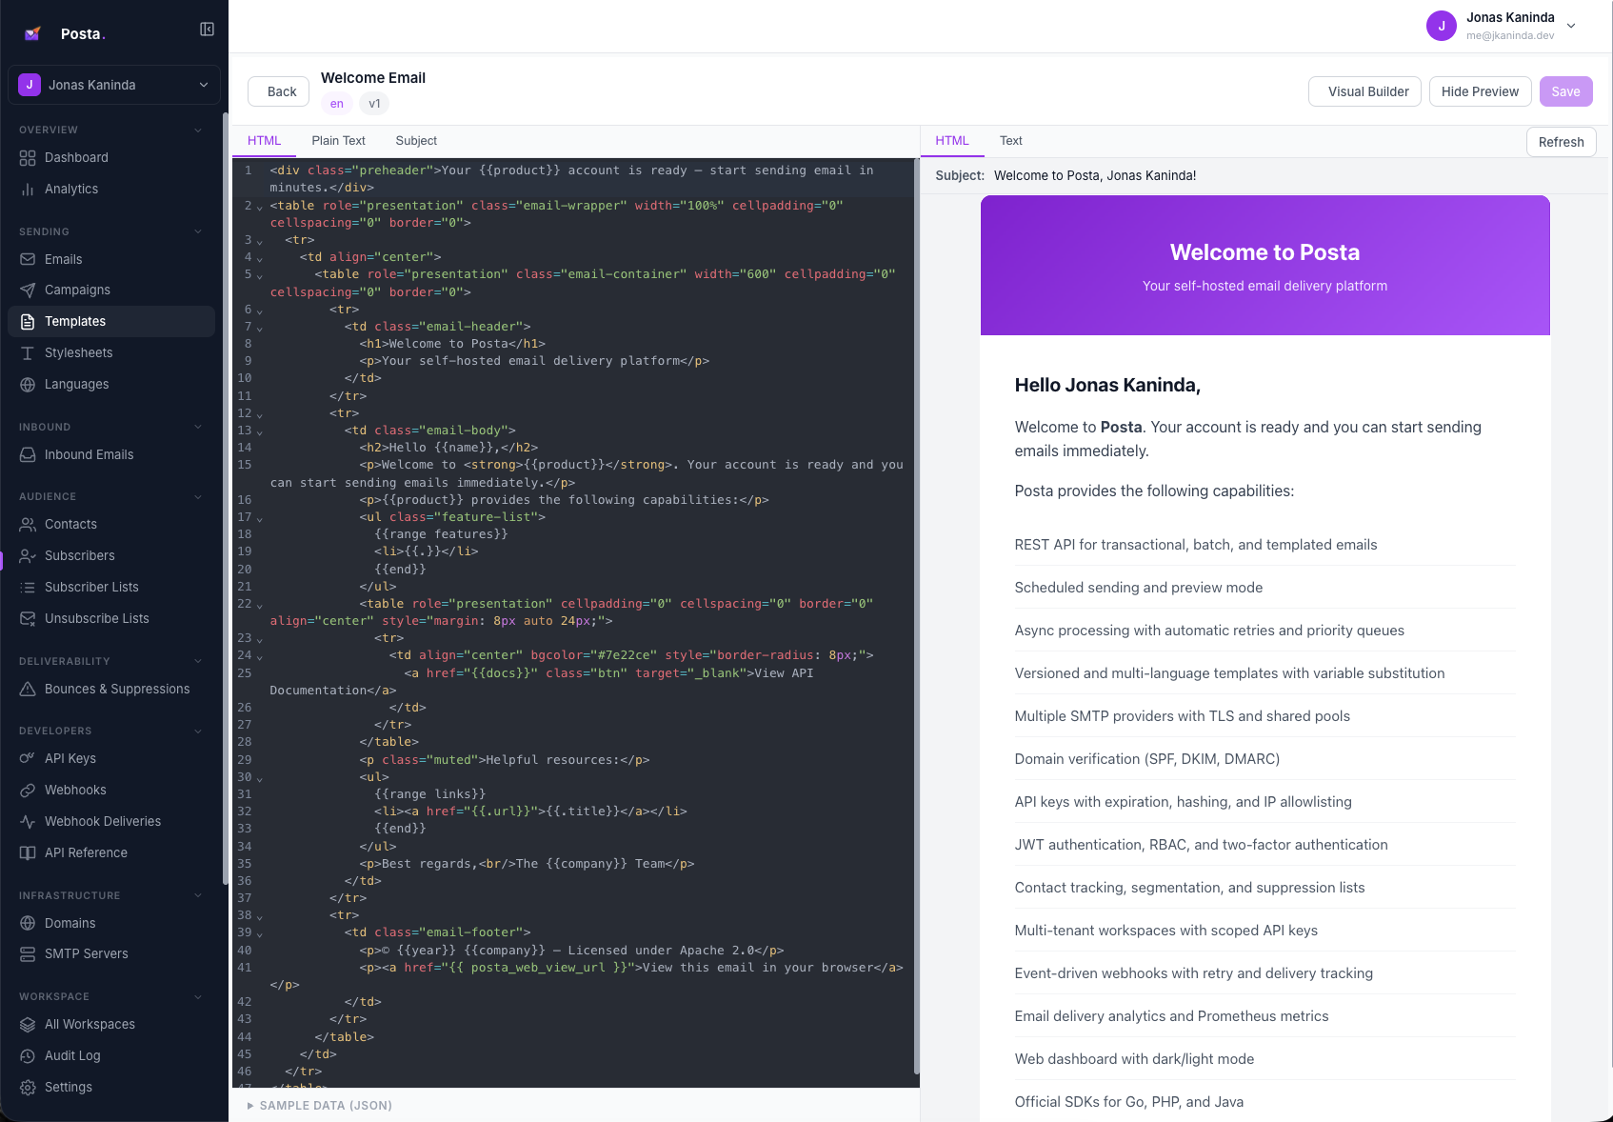Click 'Web dashboard with dark/light mode' item
This screenshot has width=1613, height=1122.
pyautogui.click(x=1134, y=1059)
